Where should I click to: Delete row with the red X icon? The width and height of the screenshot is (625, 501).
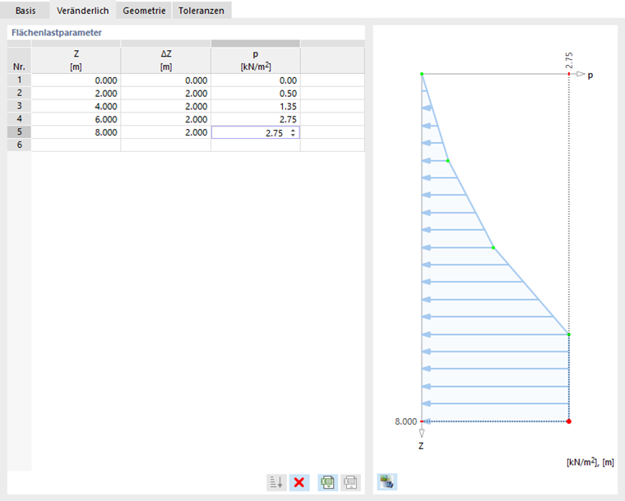299,482
